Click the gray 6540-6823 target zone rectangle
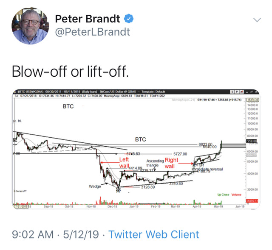Screen dimensions: 272x250 tap(233, 146)
